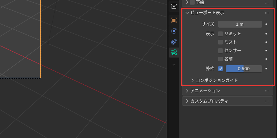The width and height of the screenshot is (277, 138).
Task: Click the animate dot next to 名前
Action: click(266, 59)
